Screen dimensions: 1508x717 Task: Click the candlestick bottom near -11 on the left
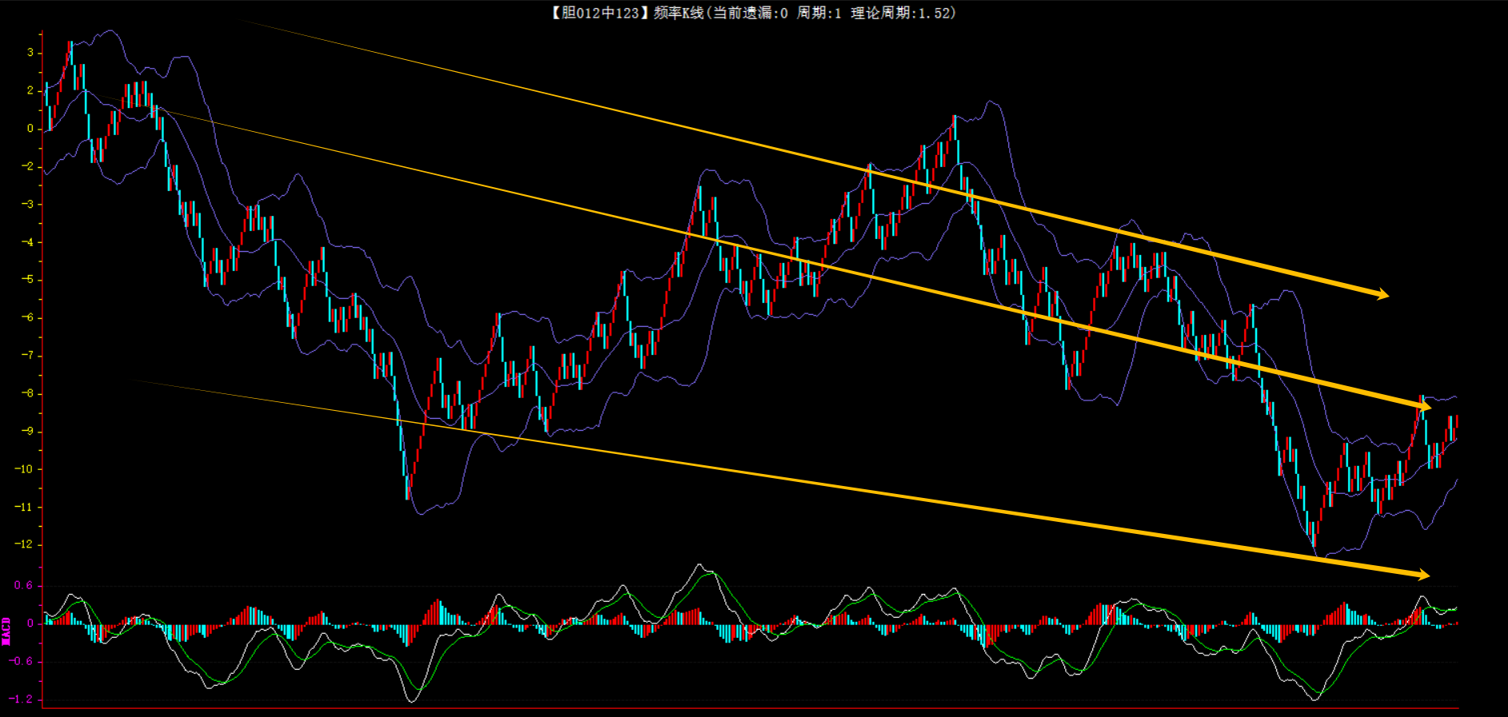click(x=408, y=486)
